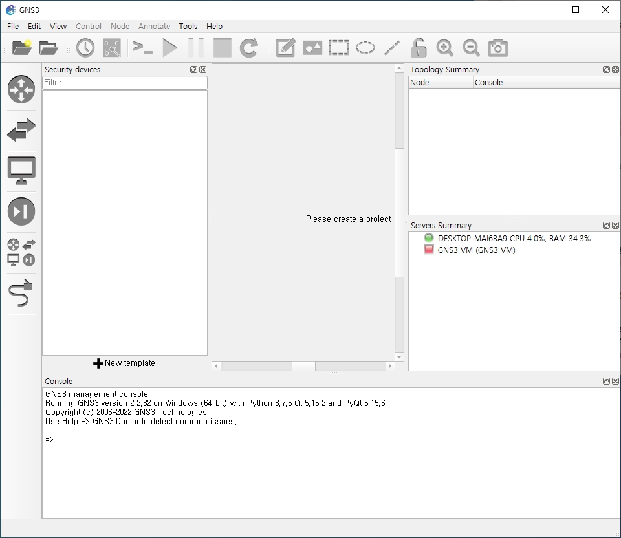Image resolution: width=621 pixels, height=538 pixels.
Task: Browse security devices category
Action: point(21,211)
